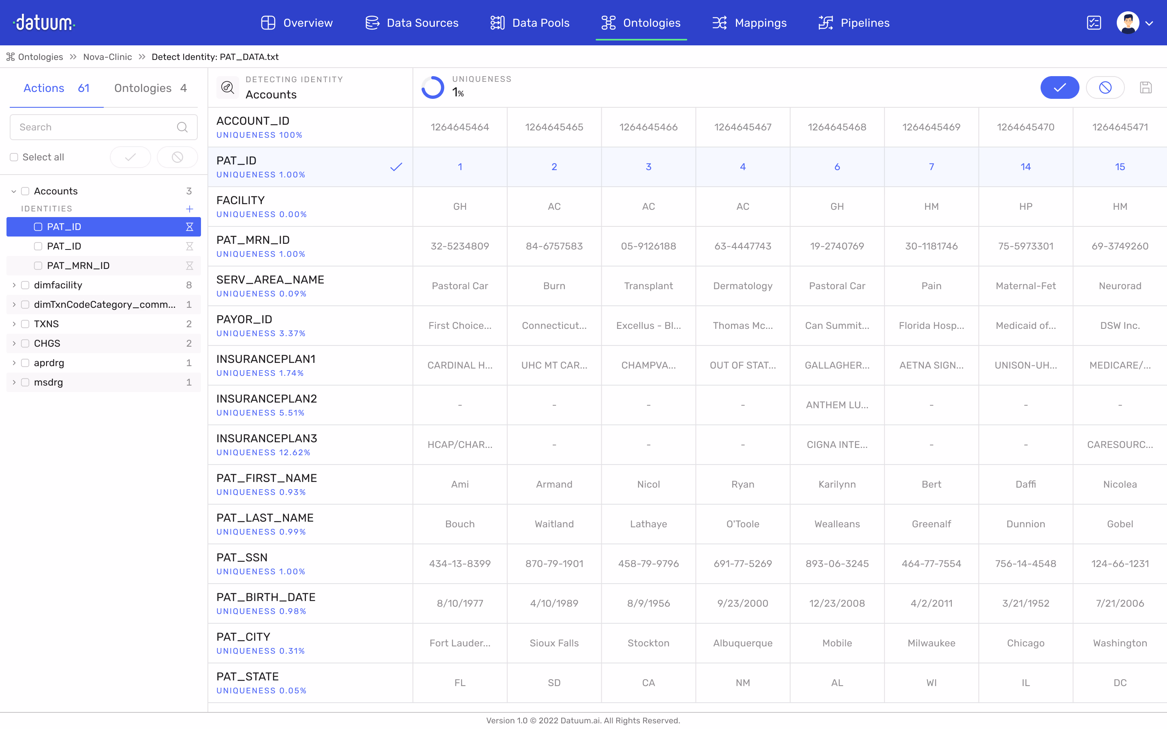
Task: Collapse the Accounts tree node
Action: [x=13, y=191]
